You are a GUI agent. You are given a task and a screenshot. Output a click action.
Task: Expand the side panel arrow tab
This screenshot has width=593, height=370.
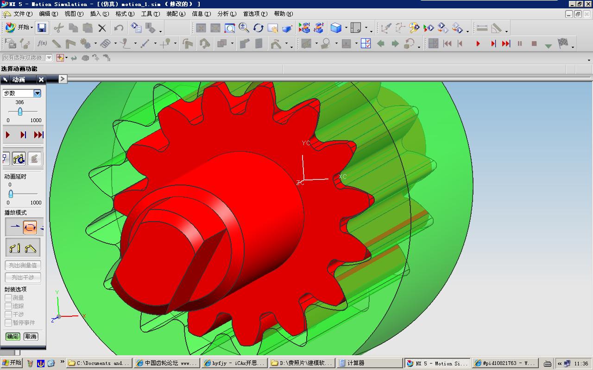(63, 79)
